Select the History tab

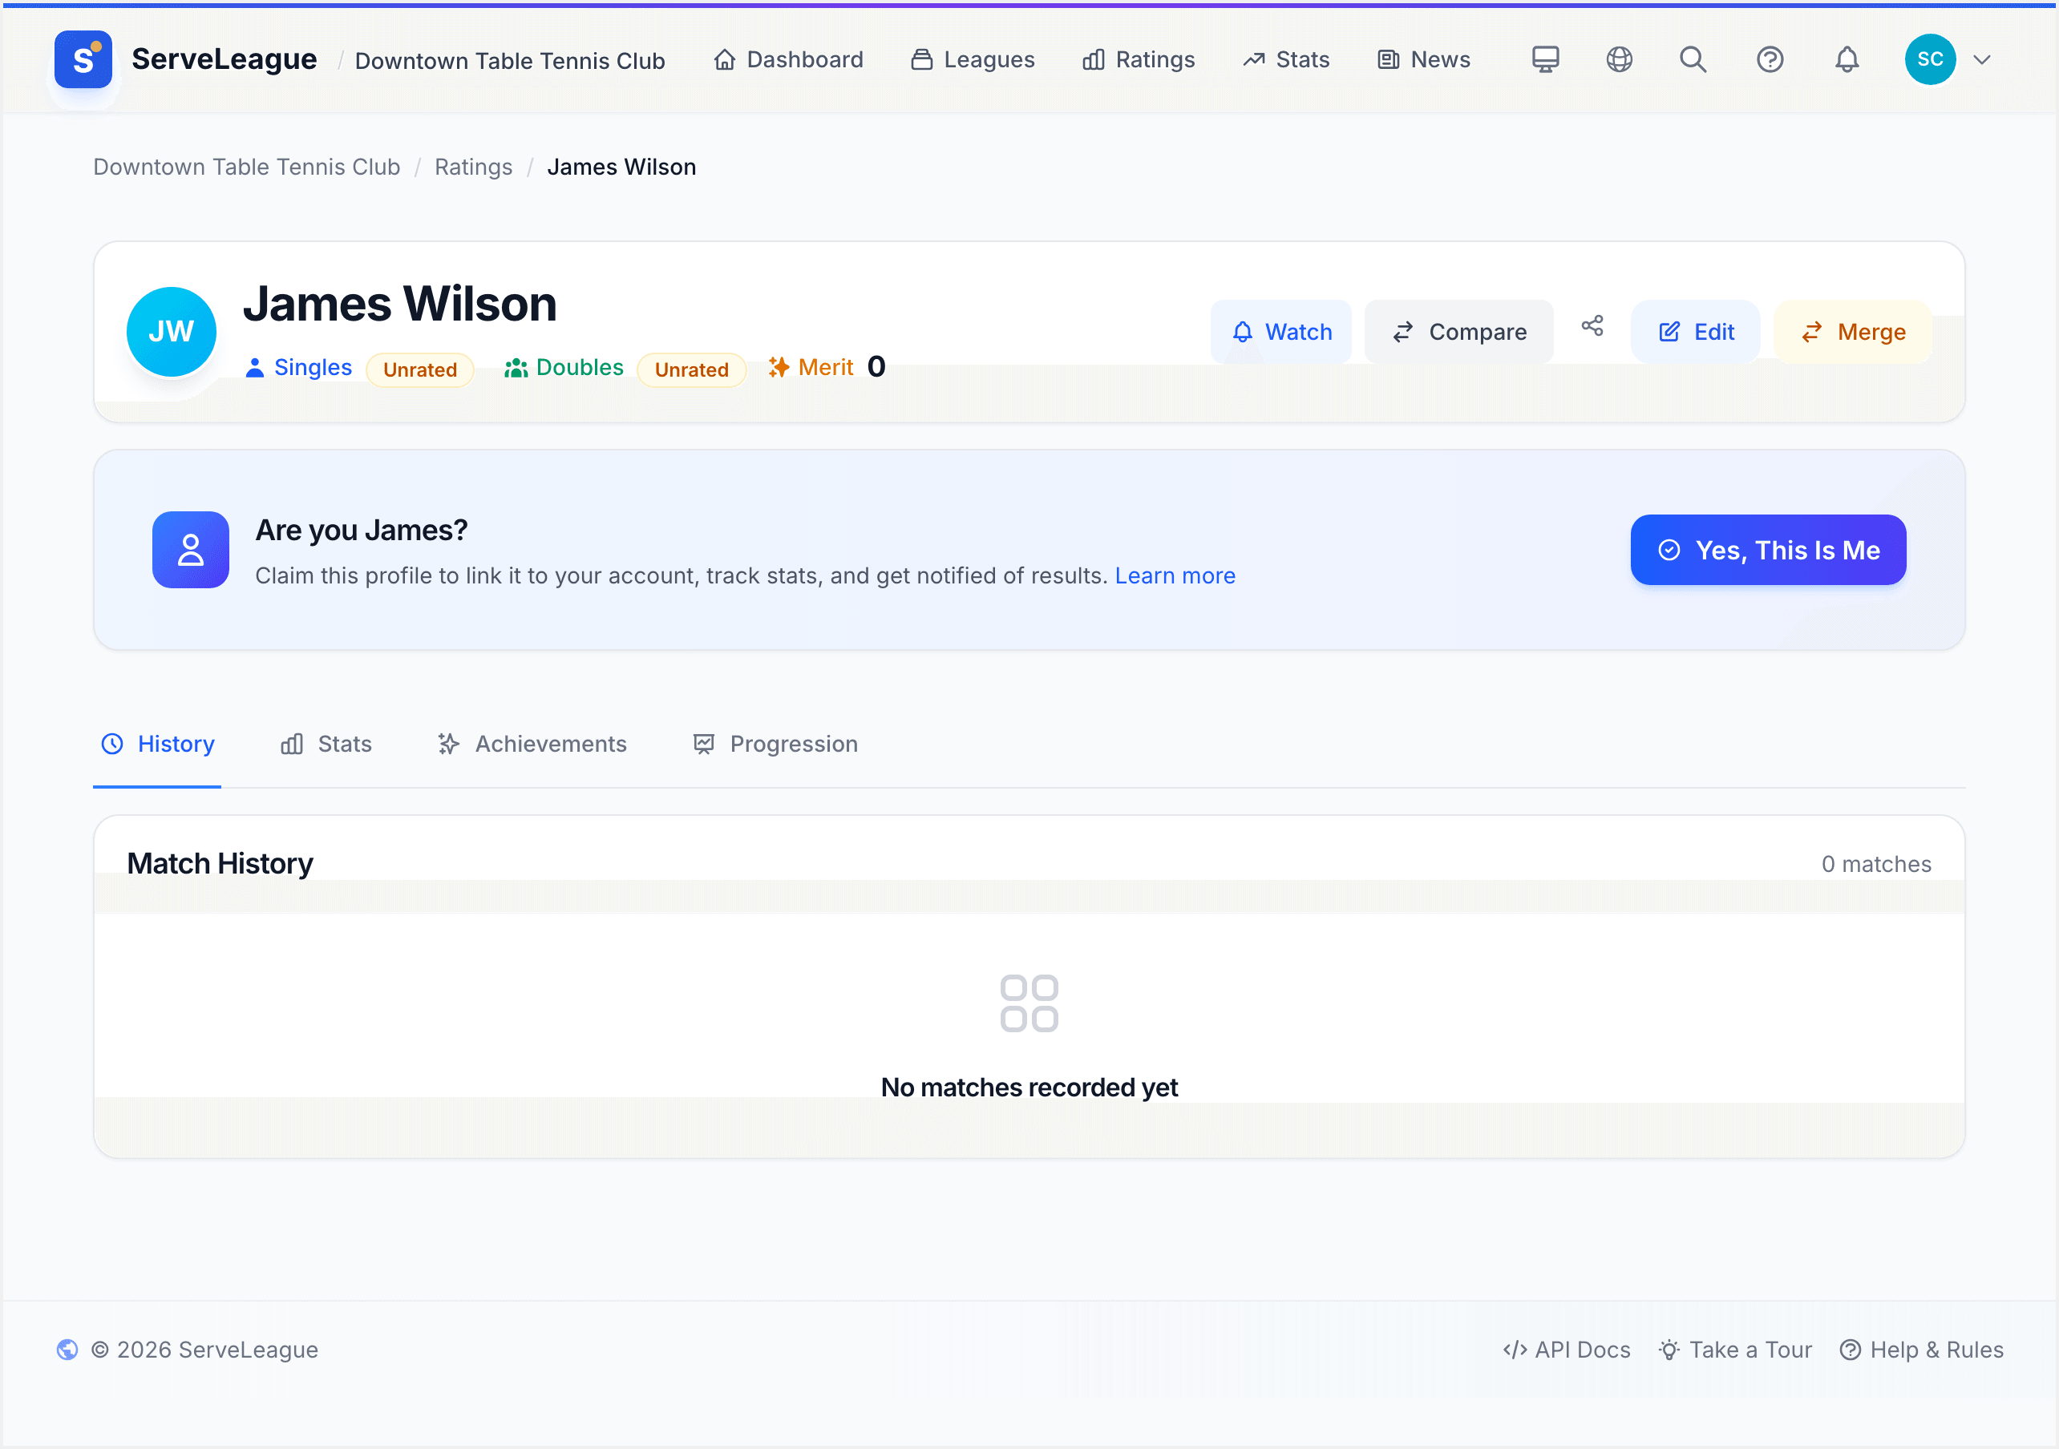tap(158, 743)
